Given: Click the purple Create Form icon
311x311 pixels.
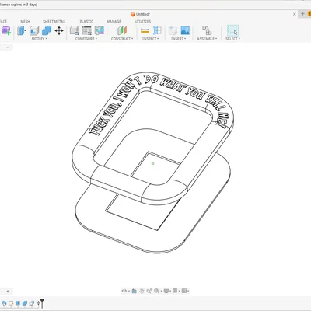Looking at the screenshot, I should click(x=6, y=30).
